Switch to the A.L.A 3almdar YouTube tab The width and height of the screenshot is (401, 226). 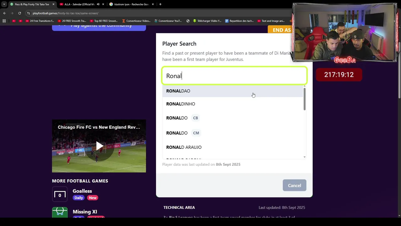click(x=79, y=4)
